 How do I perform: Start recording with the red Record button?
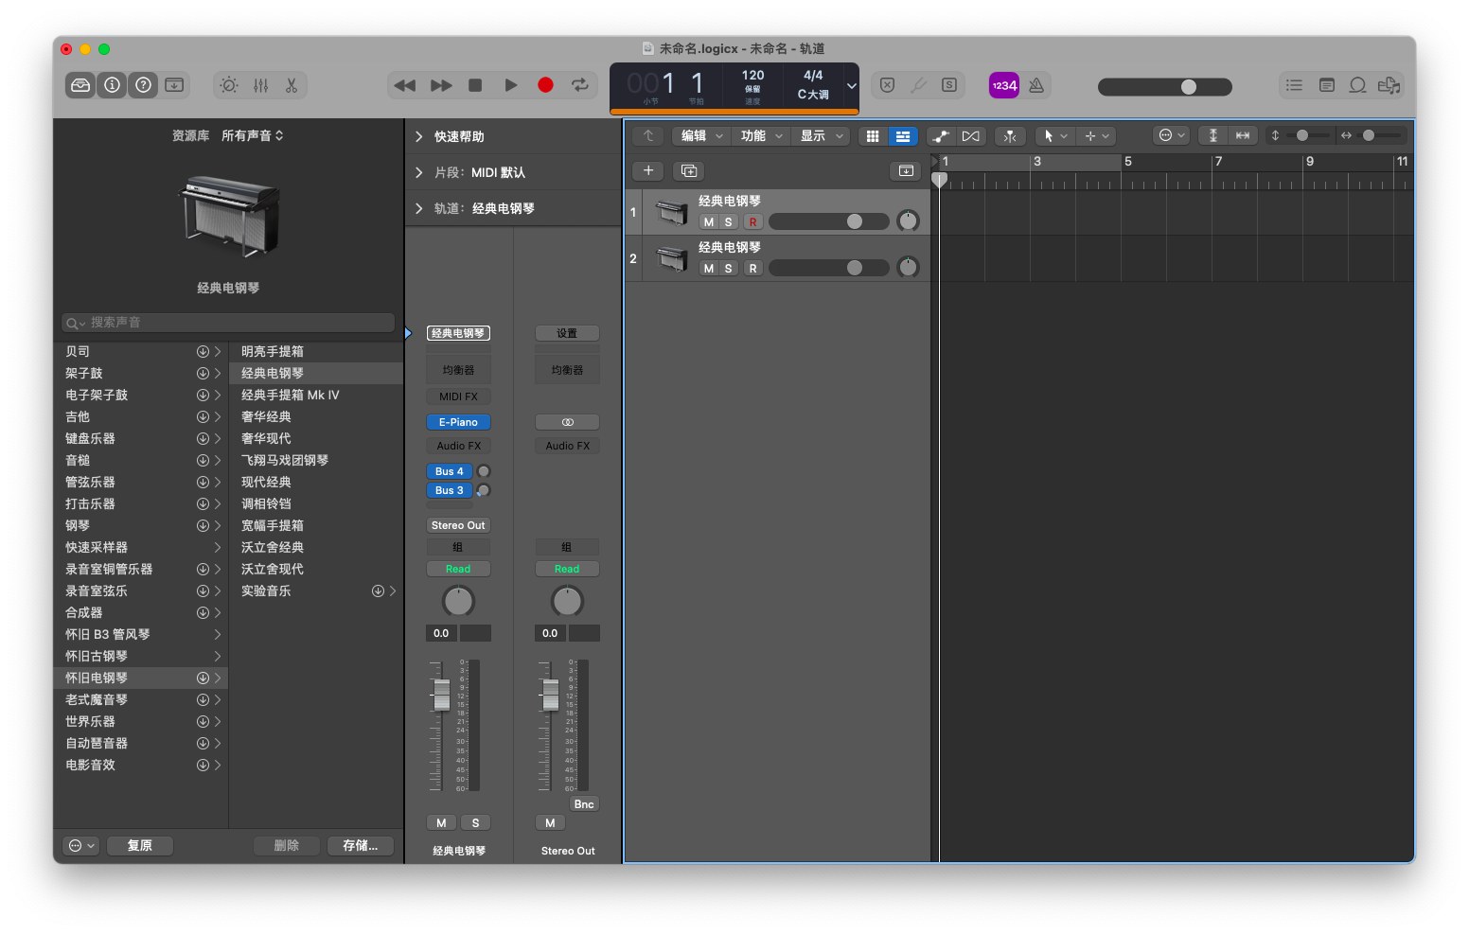(x=545, y=85)
